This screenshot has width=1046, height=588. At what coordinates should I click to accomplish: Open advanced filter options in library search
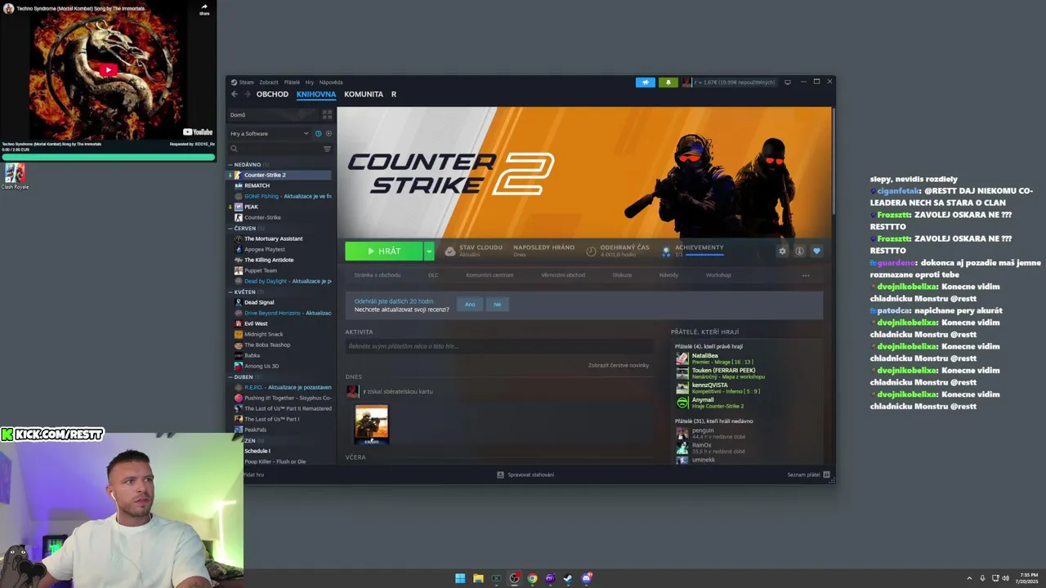tap(327, 149)
